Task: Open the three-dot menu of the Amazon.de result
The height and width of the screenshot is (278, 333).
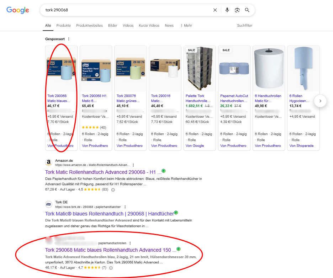Action: (x=133, y=165)
